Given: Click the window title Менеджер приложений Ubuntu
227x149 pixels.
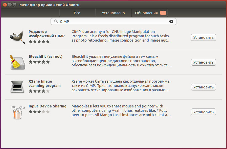Looking at the screenshot, I should (49, 5).
